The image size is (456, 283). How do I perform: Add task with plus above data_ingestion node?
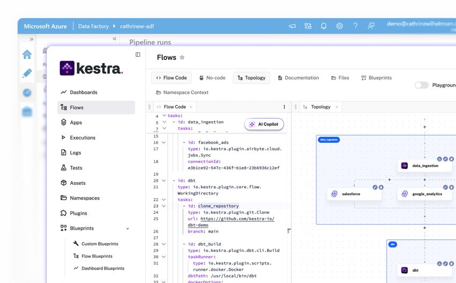[424, 127]
